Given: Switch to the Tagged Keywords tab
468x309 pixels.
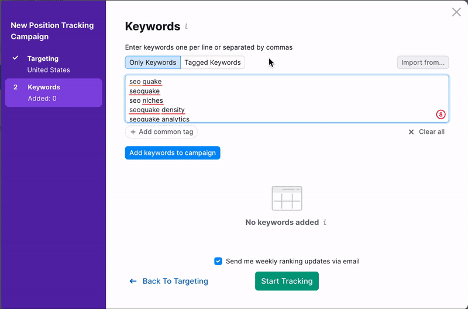Looking at the screenshot, I should click(212, 63).
